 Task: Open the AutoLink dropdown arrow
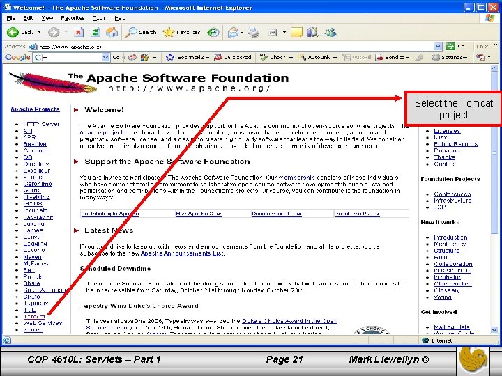(335, 58)
